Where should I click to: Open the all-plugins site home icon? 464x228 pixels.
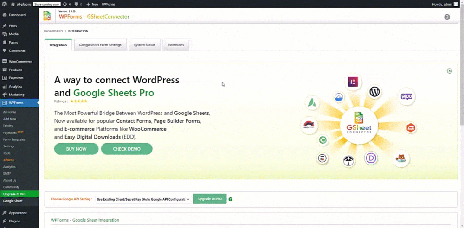tap(13, 4)
